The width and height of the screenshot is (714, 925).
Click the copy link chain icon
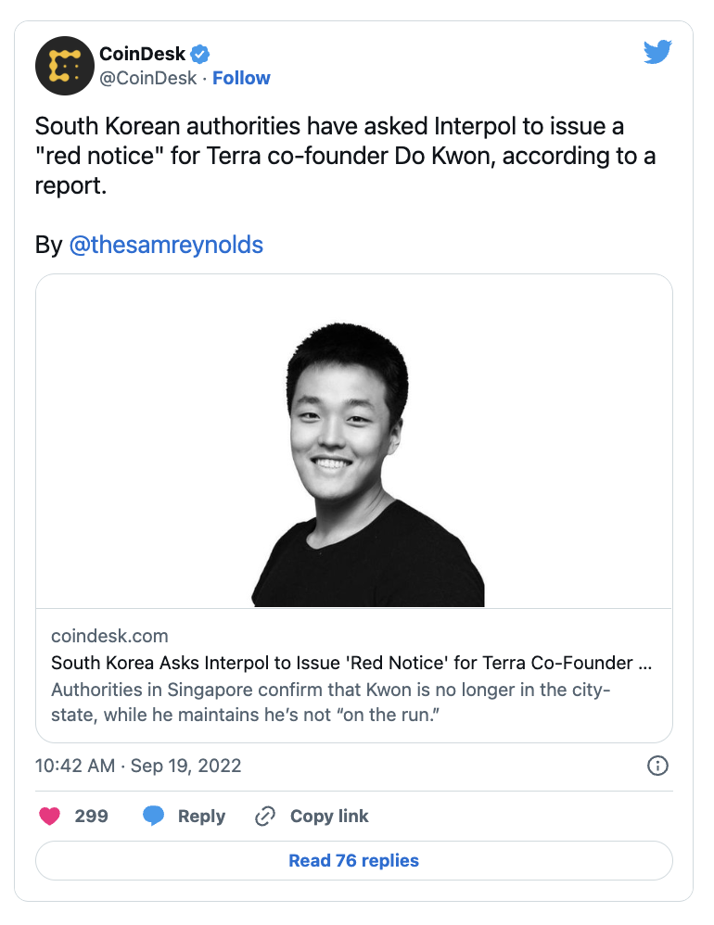(x=265, y=816)
